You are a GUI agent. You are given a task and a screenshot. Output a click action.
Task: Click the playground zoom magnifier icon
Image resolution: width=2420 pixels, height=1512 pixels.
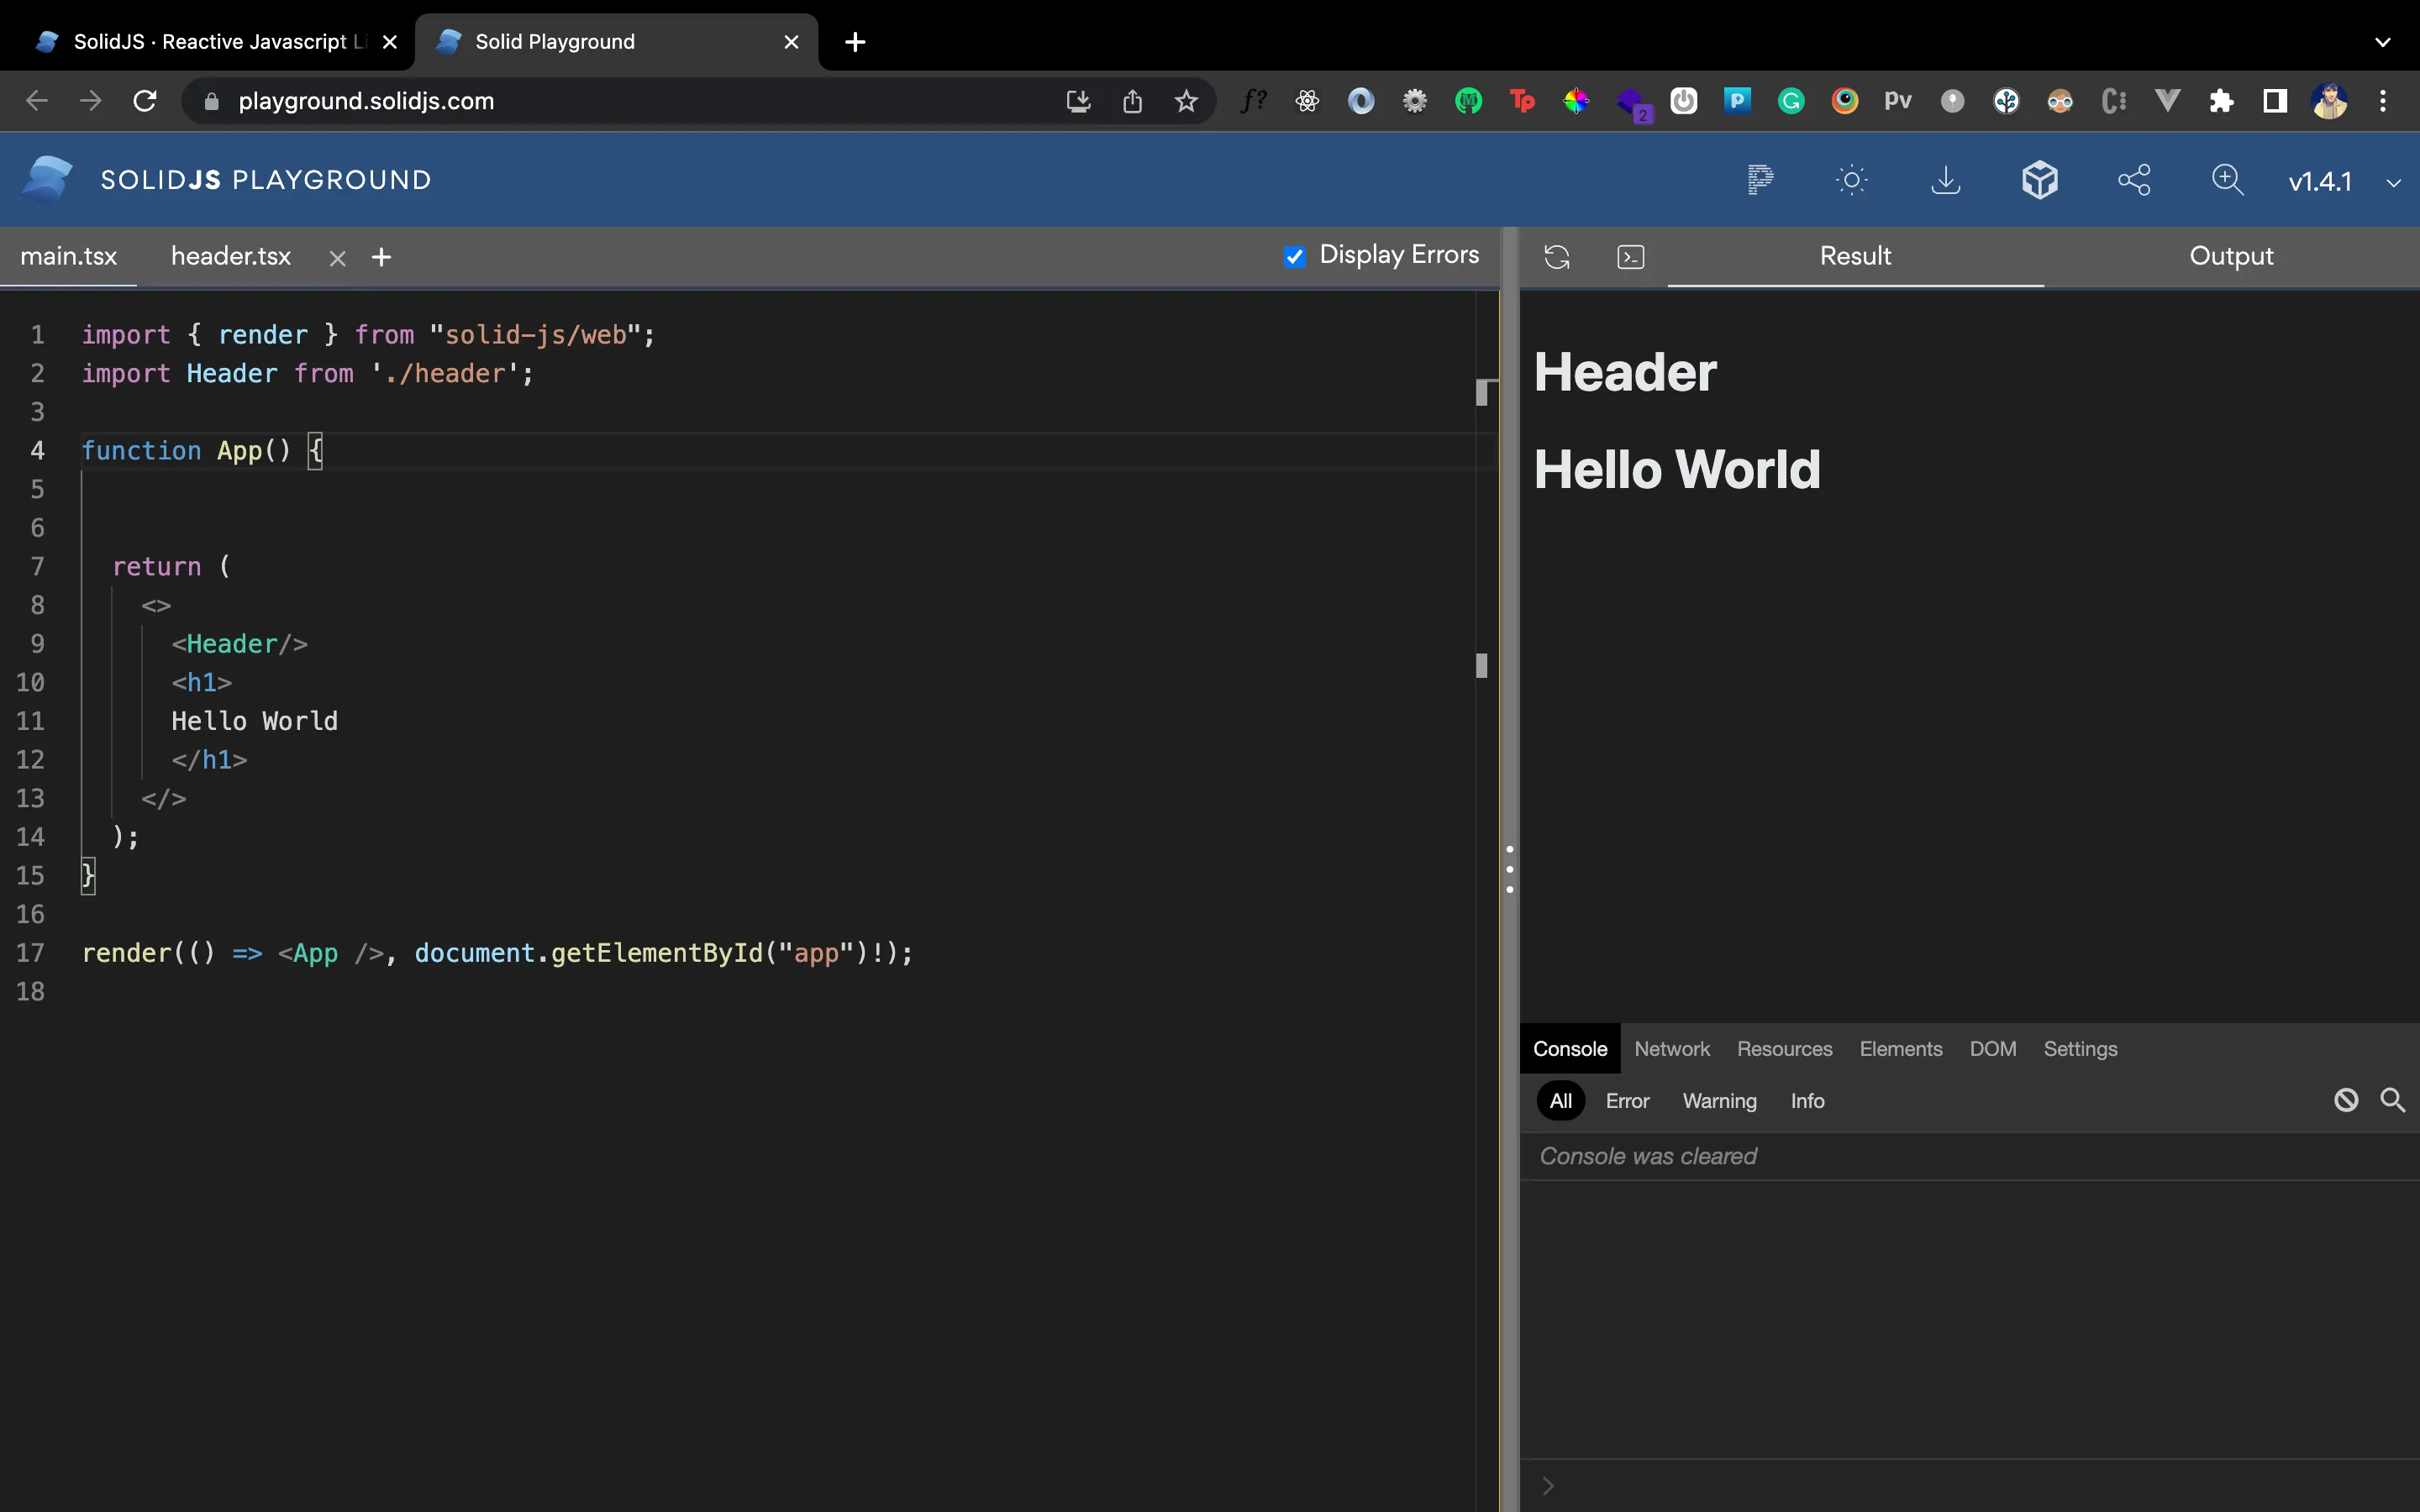[x=2228, y=180]
